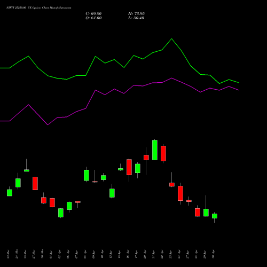Viewport: 267px width, 267px height.
Task: Select the low value L: 50.40
Action: 136,18
